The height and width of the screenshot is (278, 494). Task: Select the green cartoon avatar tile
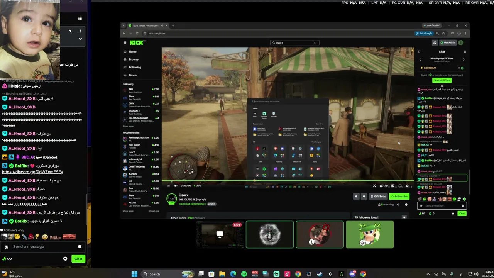tap(370, 234)
